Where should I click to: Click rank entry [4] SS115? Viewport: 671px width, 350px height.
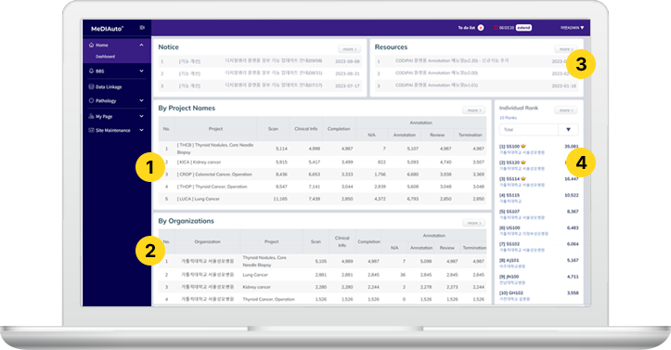pyautogui.click(x=539, y=198)
